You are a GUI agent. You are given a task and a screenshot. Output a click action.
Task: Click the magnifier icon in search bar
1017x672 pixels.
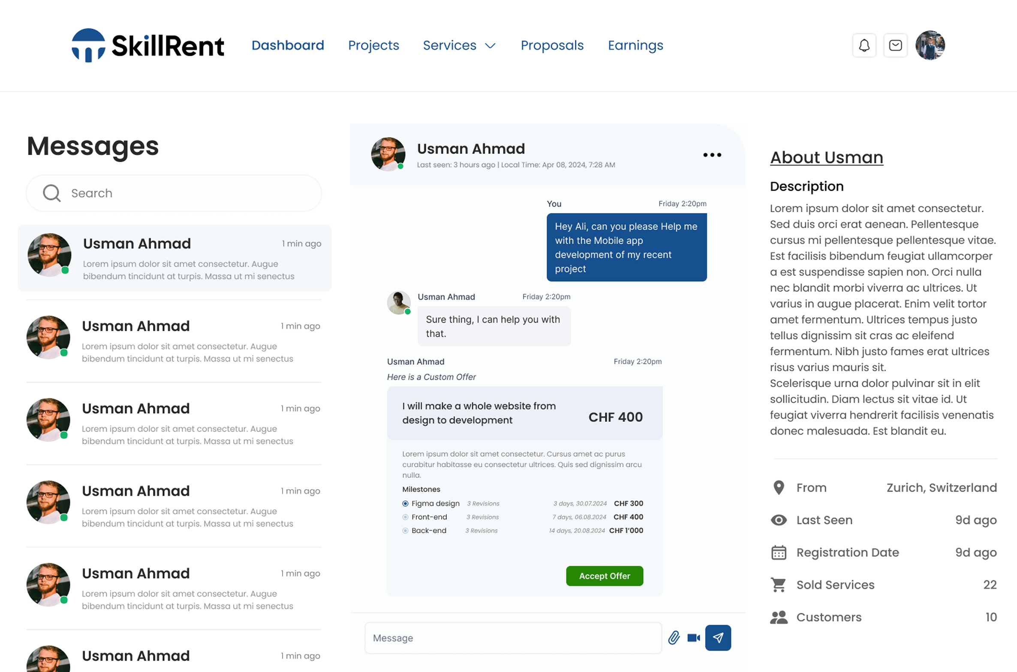click(51, 193)
